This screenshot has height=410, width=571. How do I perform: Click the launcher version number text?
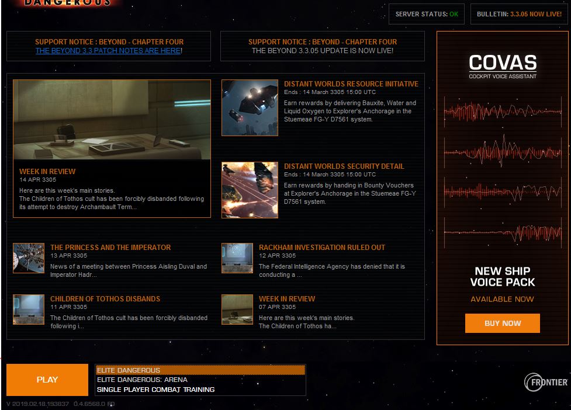click(x=60, y=404)
